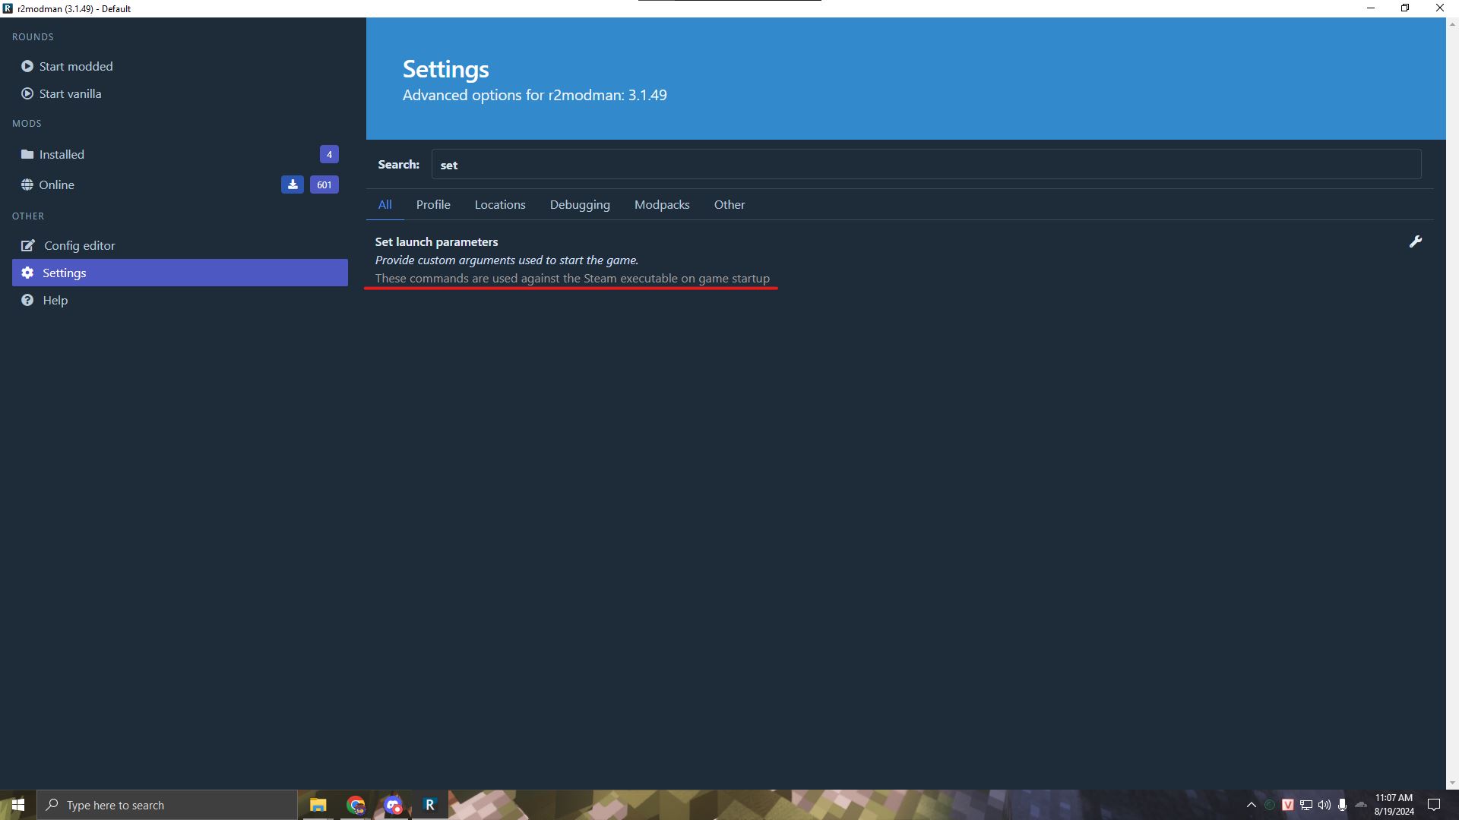
Task: Show hidden system tray icons
Action: click(1252, 805)
